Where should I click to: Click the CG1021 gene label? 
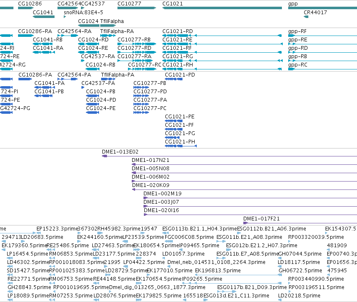click(x=172, y=4)
